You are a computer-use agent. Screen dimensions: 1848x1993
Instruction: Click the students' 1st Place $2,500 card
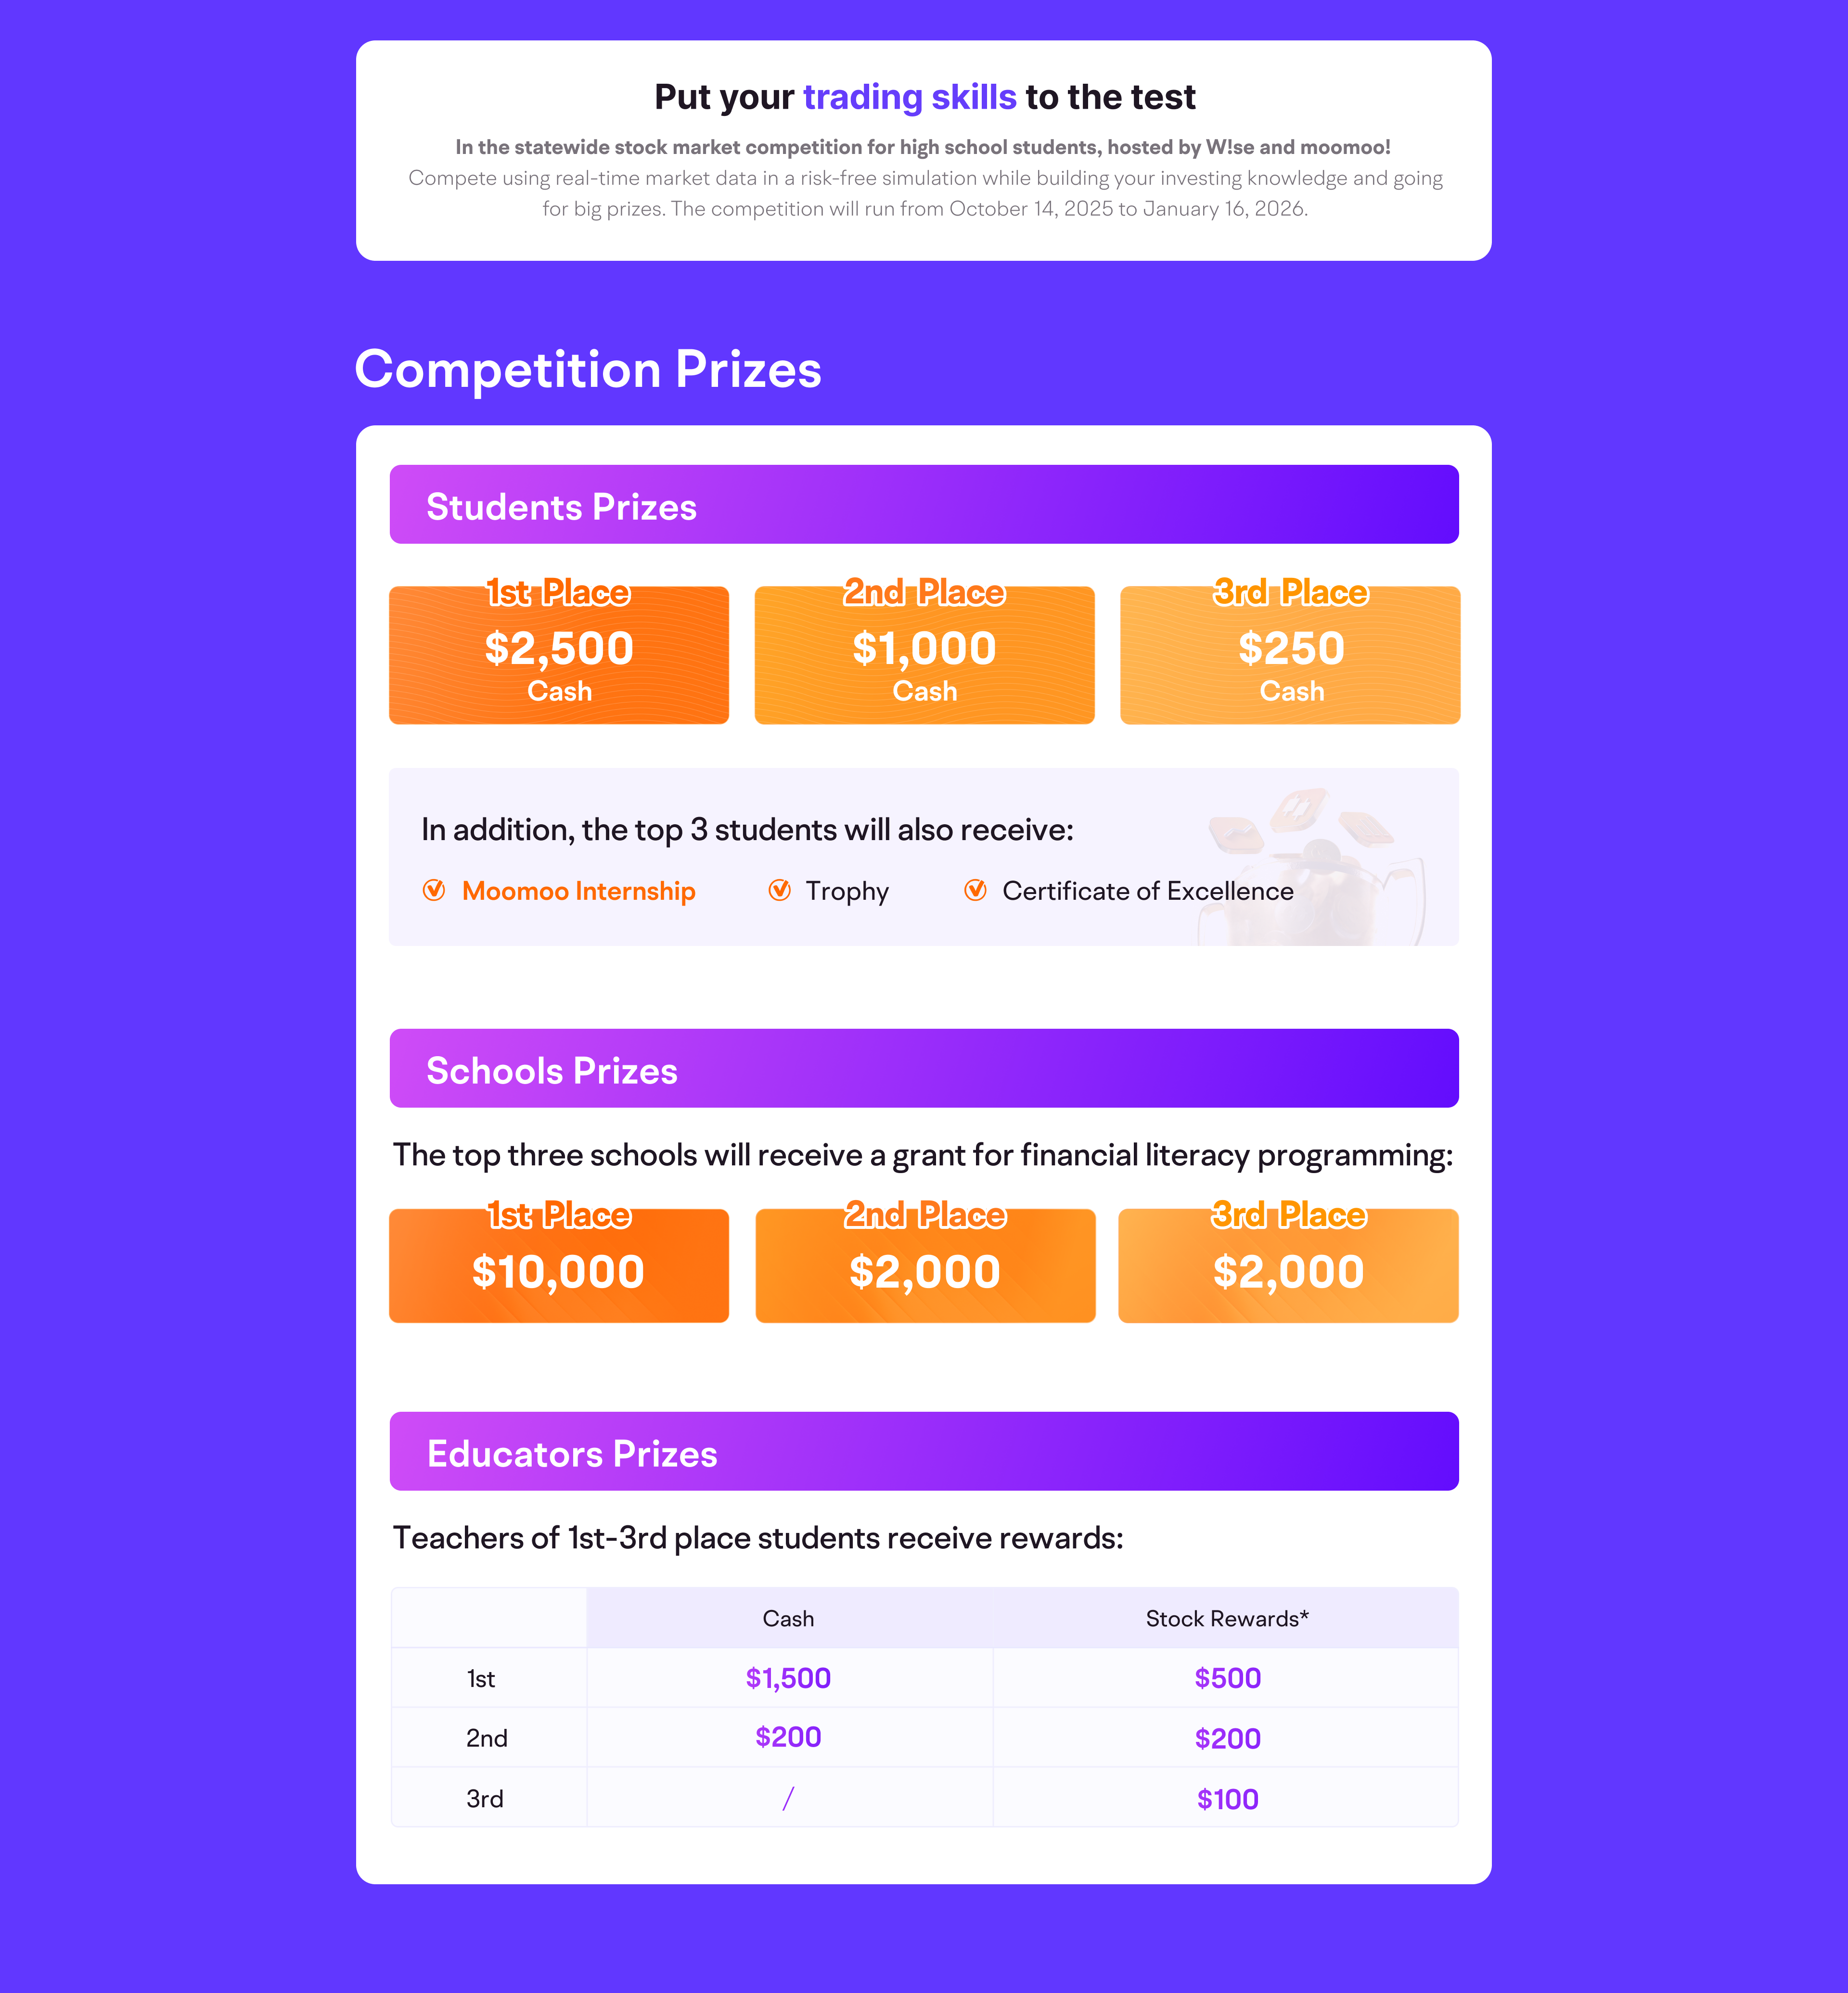pos(559,655)
